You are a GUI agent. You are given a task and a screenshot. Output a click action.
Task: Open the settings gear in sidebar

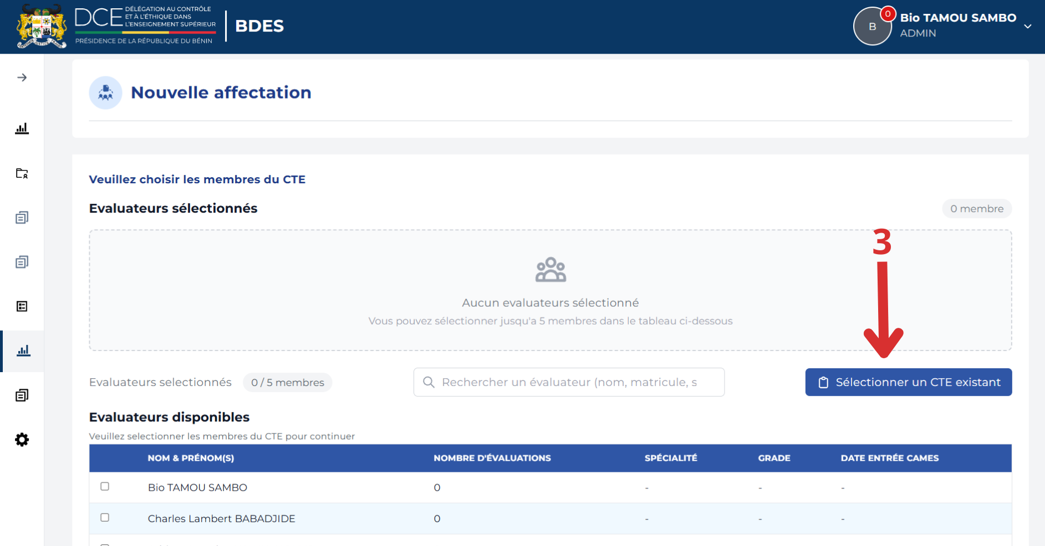(22, 440)
